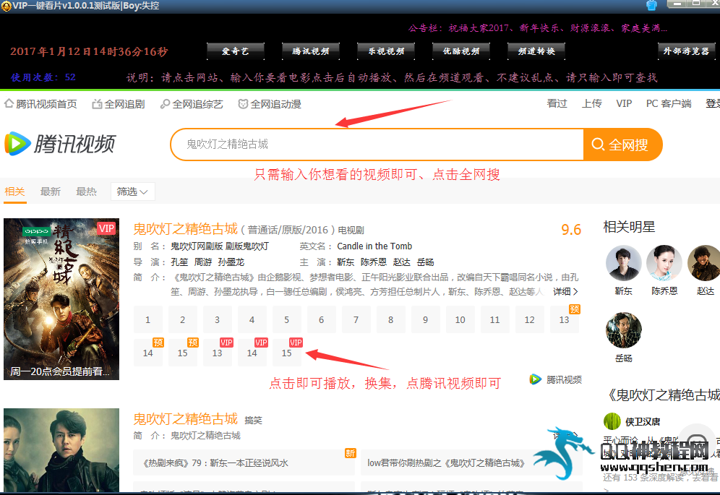Open 全网追综艺 navigation link

click(192, 104)
